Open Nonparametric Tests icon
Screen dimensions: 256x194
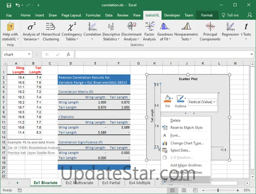[x=186, y=27]
